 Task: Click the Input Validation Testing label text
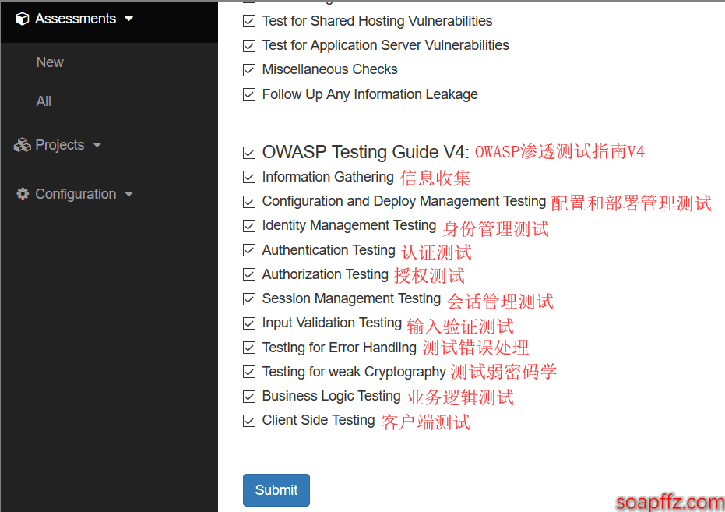[x=332, y=323]
